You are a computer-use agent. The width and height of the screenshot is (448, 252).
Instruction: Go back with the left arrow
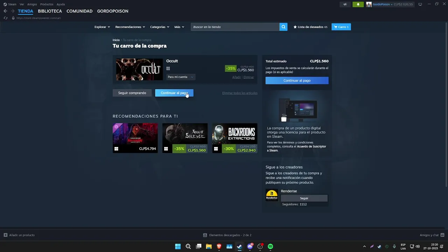pos(5,11)
